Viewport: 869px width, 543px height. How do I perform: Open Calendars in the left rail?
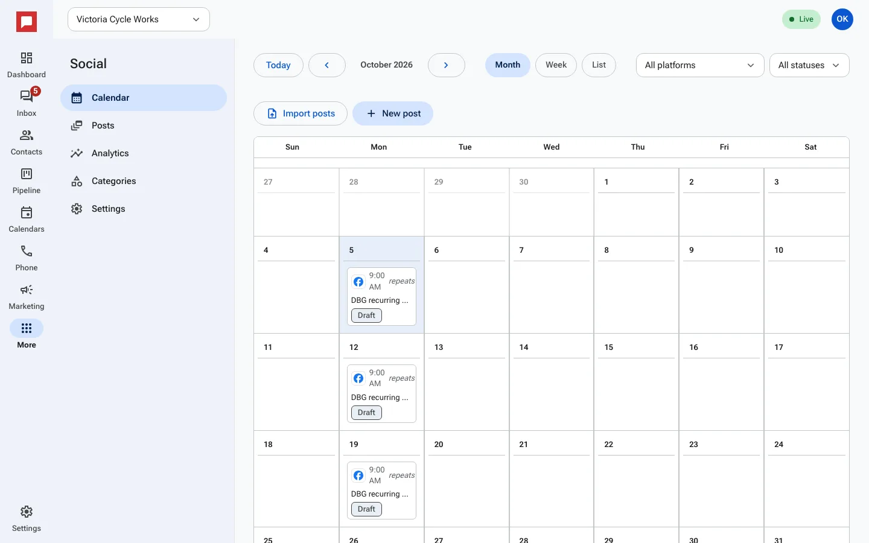(27, 219)
